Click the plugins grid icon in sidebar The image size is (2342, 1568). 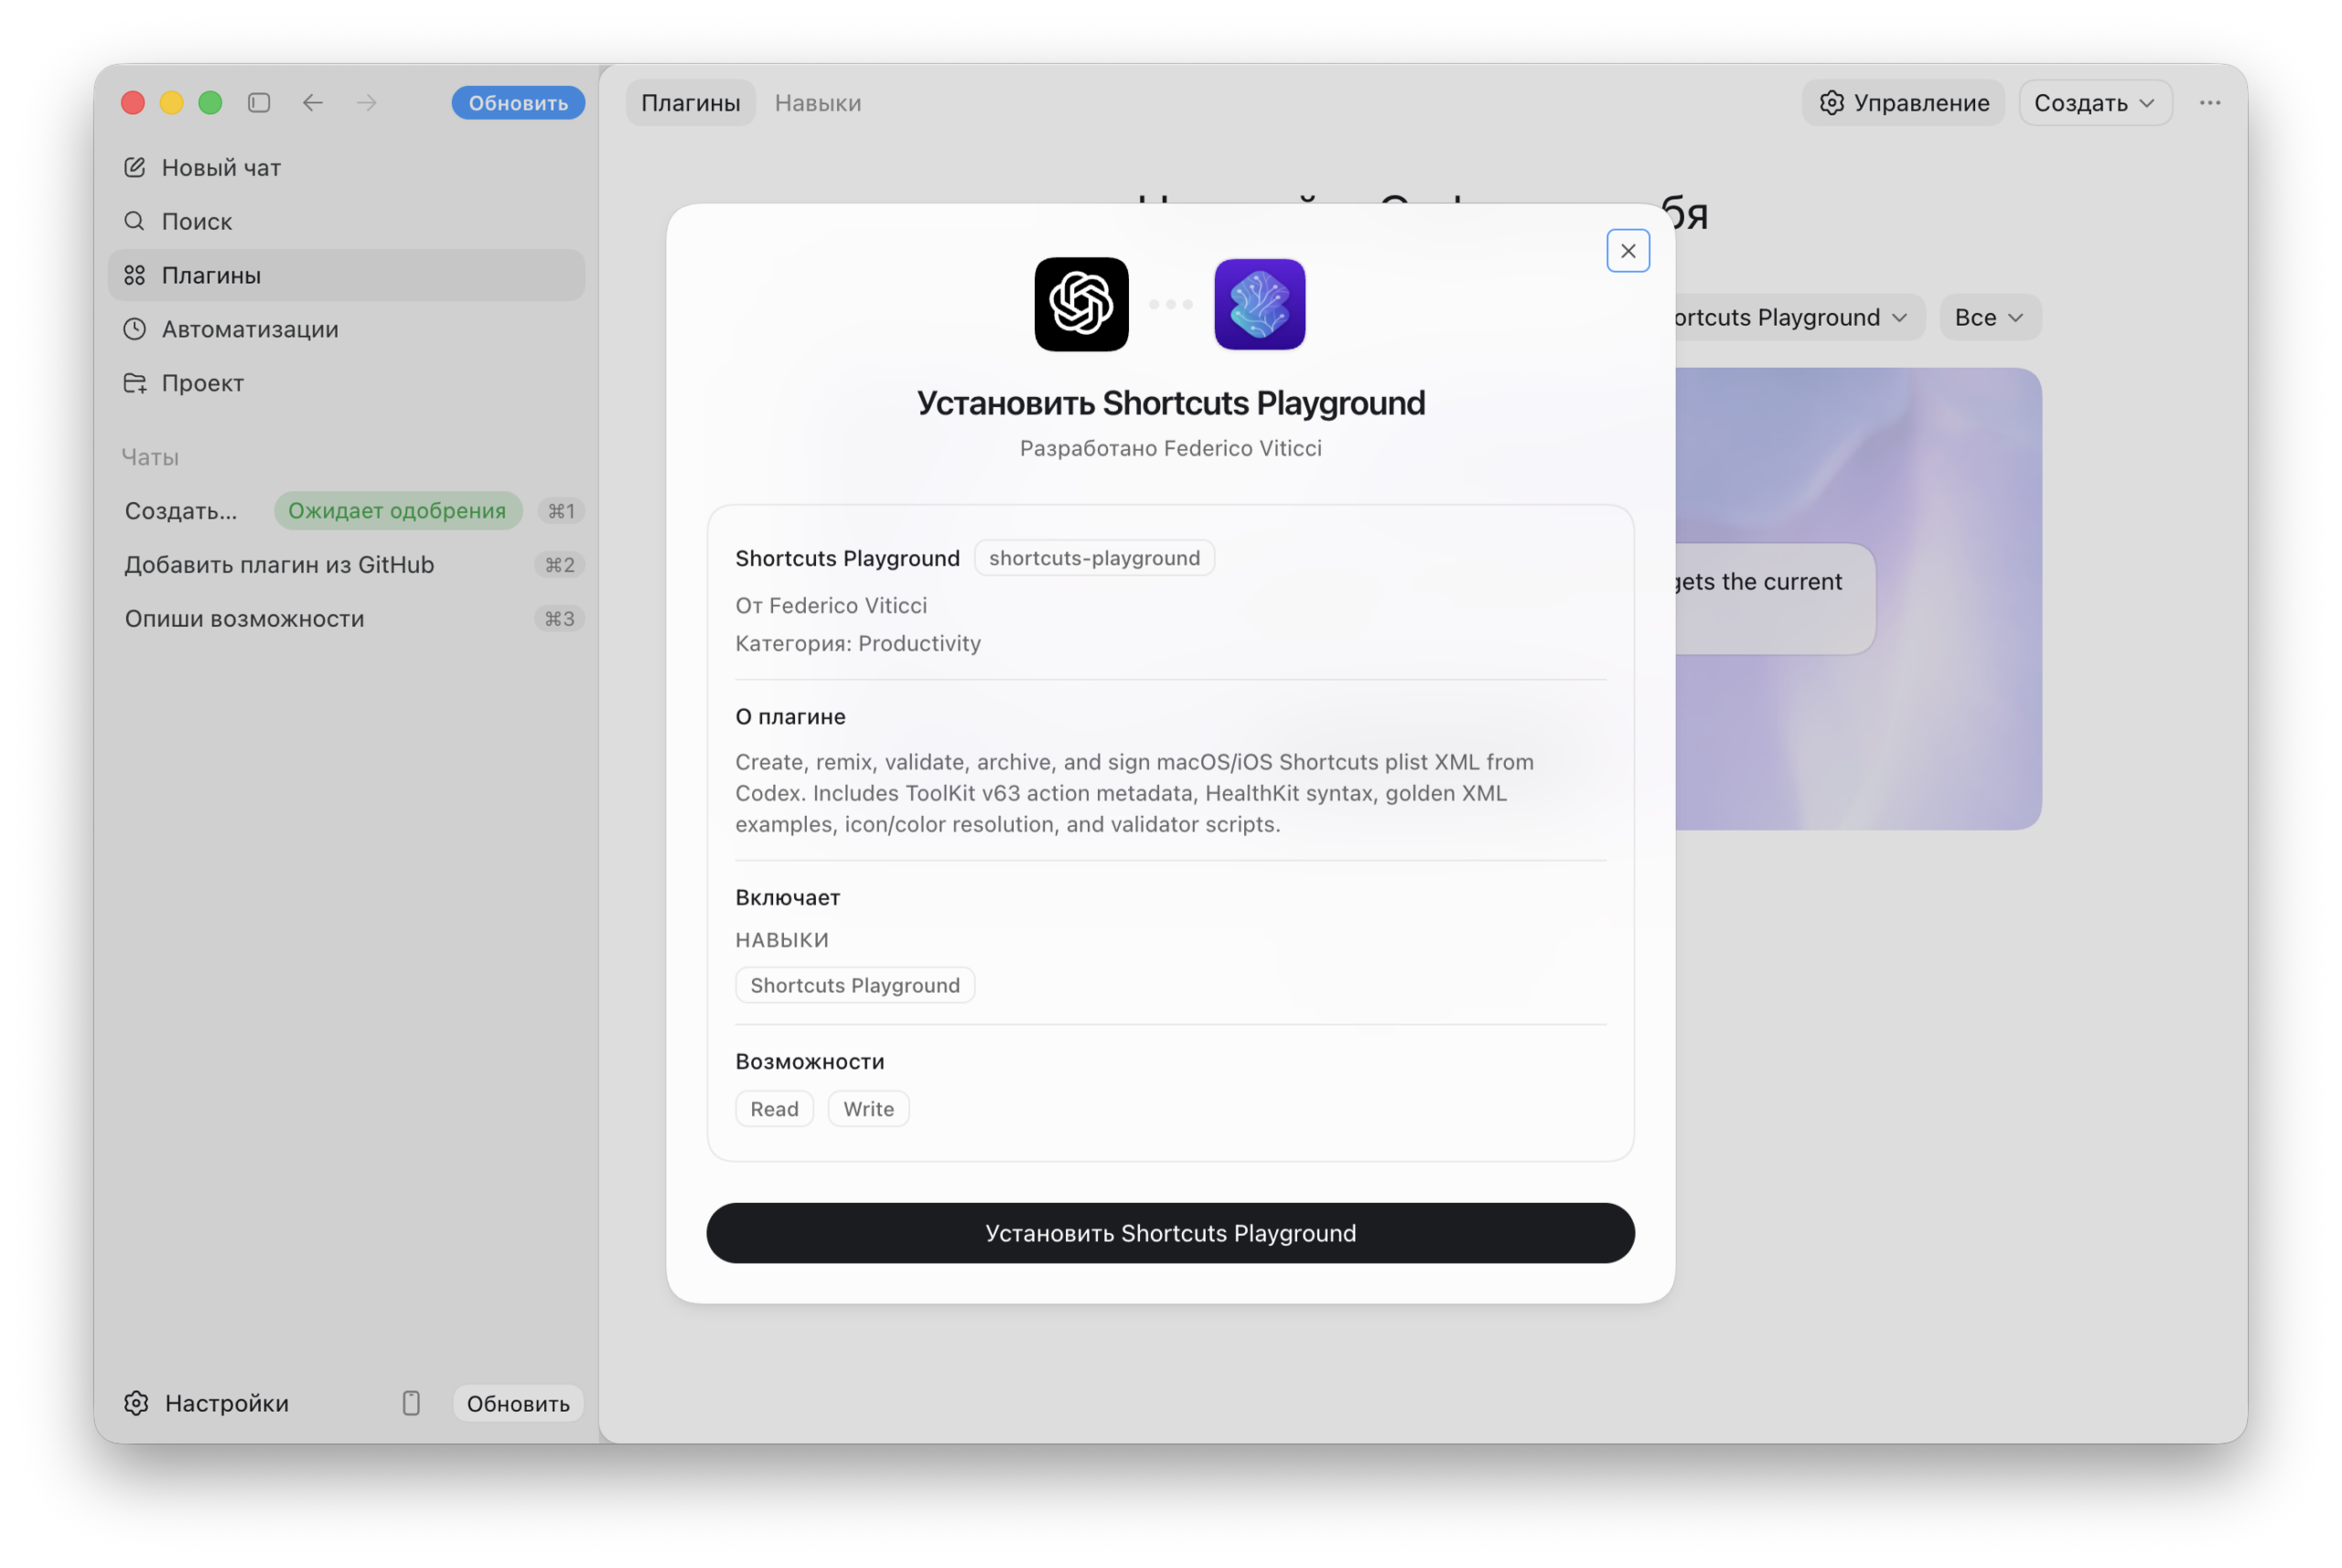tap(135, 275)
